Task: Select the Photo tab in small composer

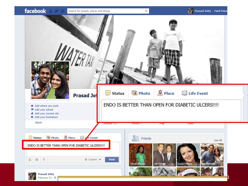Action: pyautogui.click(x=53, y=138)
